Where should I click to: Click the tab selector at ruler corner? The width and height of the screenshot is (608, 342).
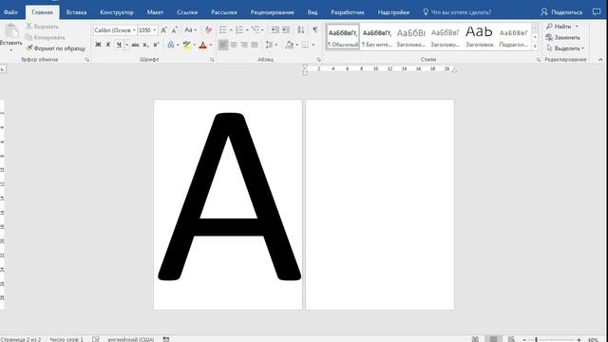tap(3, 69)
